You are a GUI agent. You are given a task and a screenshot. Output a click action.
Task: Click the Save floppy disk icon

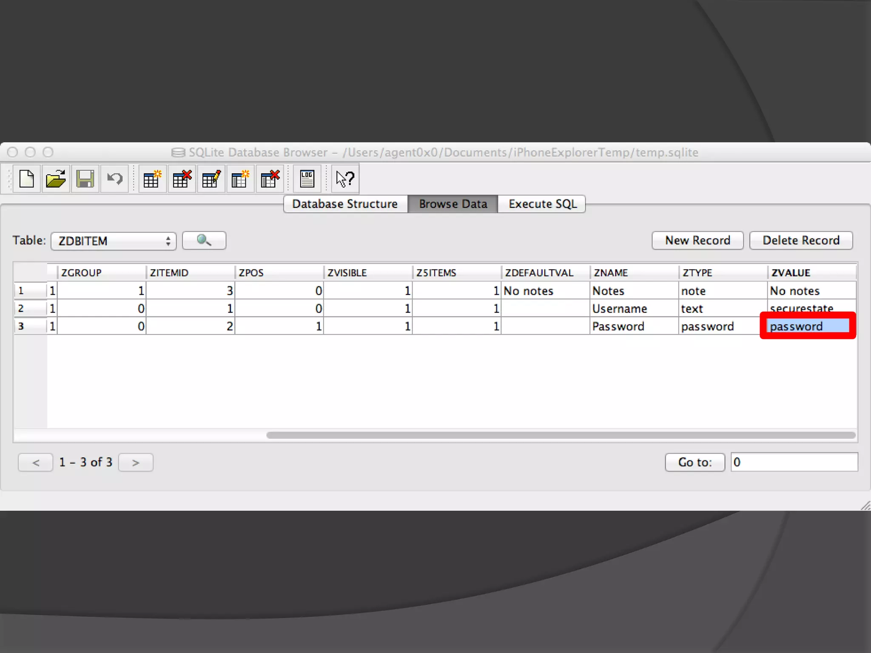tap(85, 179)
